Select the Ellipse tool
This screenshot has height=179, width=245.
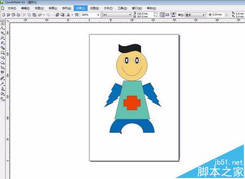coord(2,57)
